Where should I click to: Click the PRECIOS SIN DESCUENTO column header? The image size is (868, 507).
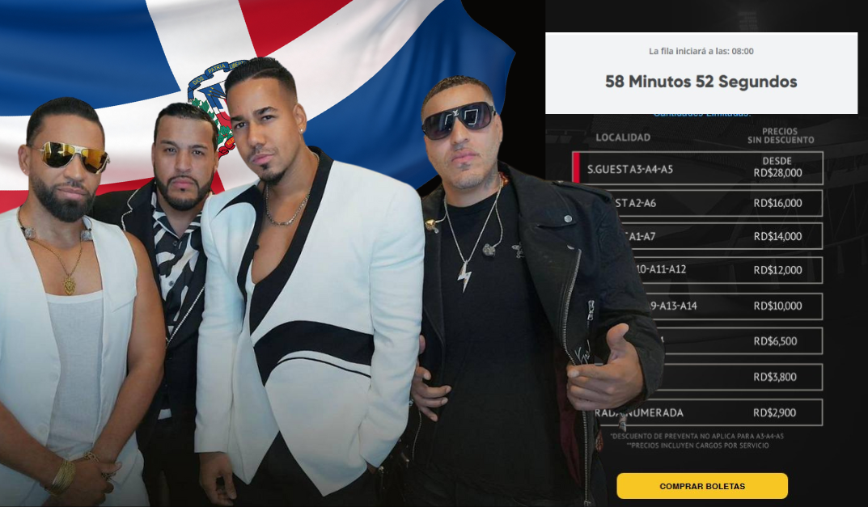coord(781,136)
